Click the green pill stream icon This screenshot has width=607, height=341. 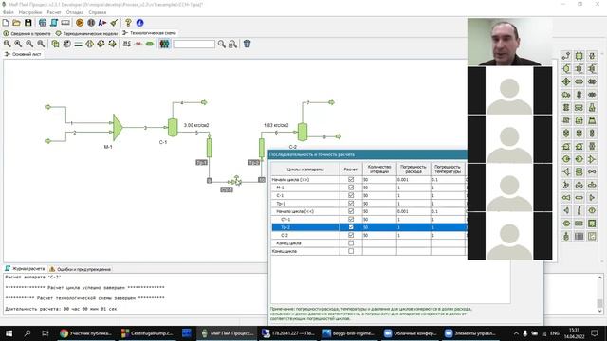(x=150, y=44)
